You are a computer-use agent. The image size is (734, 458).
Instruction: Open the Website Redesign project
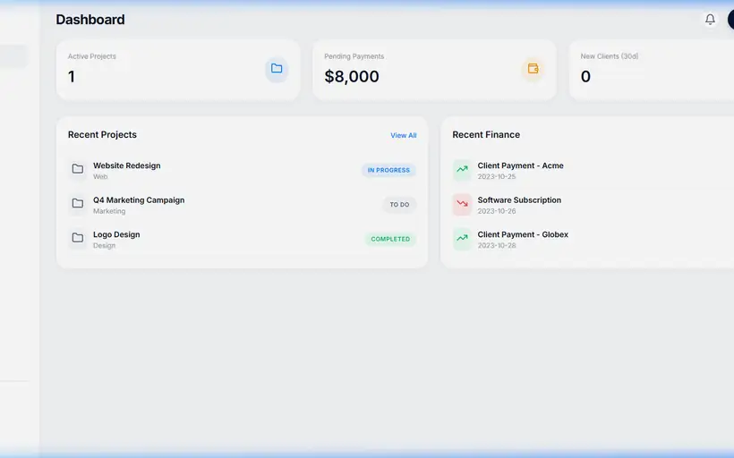(x=127, y=165)
